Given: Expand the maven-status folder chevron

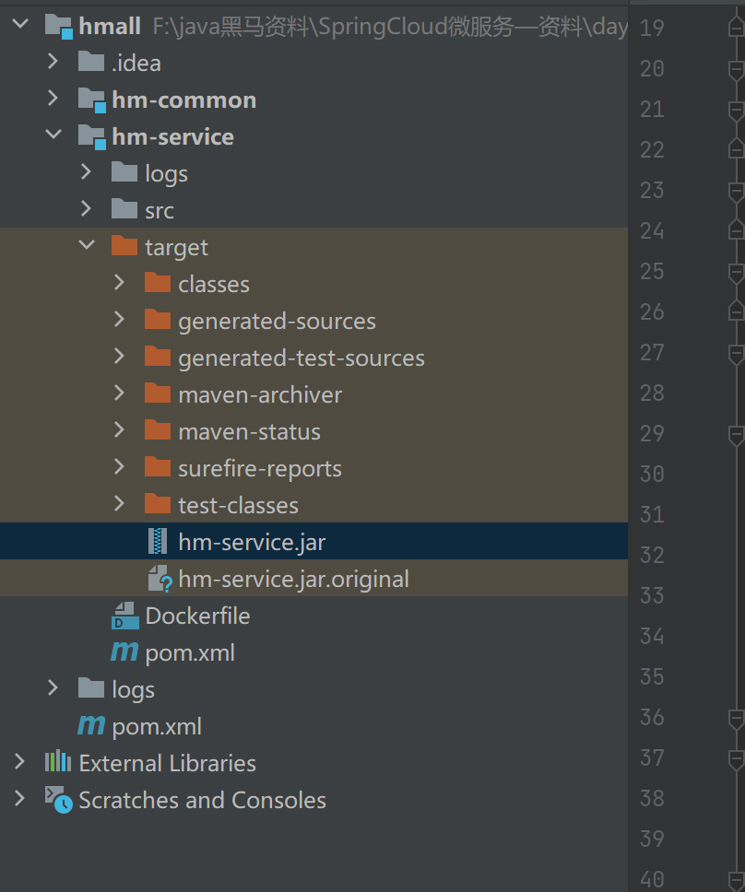Looking at the screenshot, I should click(119, 429).
